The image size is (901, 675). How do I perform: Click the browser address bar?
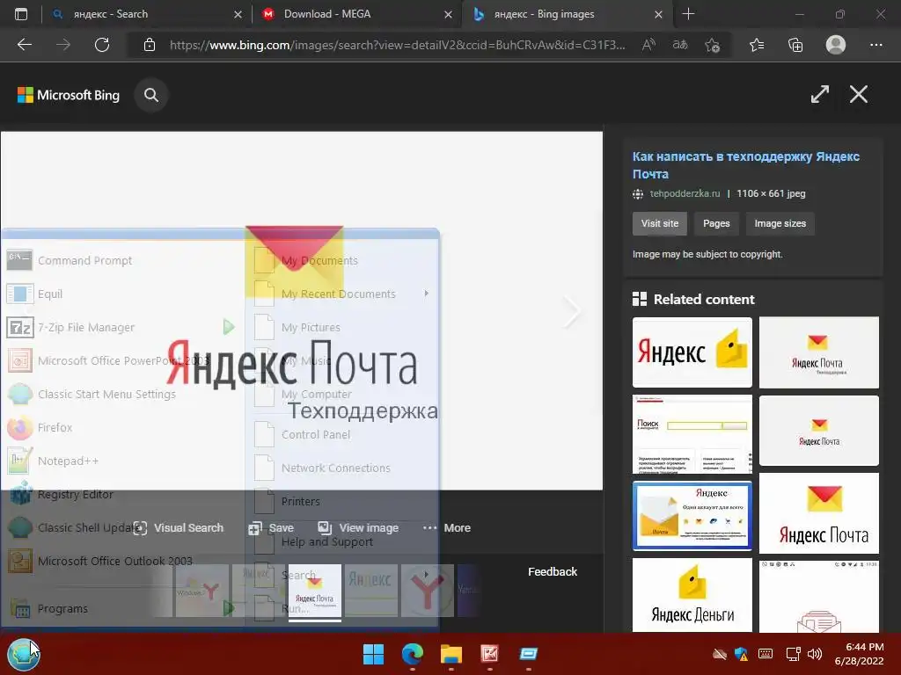pos(397,45)
